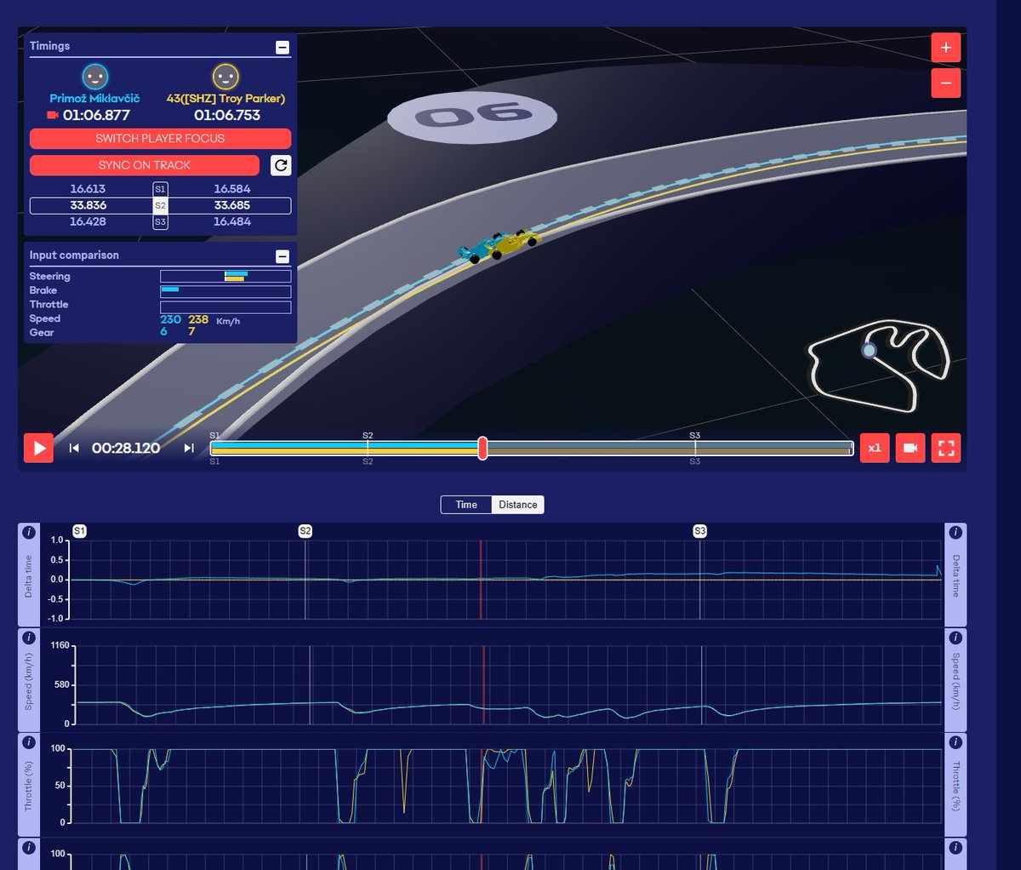Open left info icon for Speed chart
This screenshot has height=870, width=1021.
pyautogui.click(x=29, y=638)
